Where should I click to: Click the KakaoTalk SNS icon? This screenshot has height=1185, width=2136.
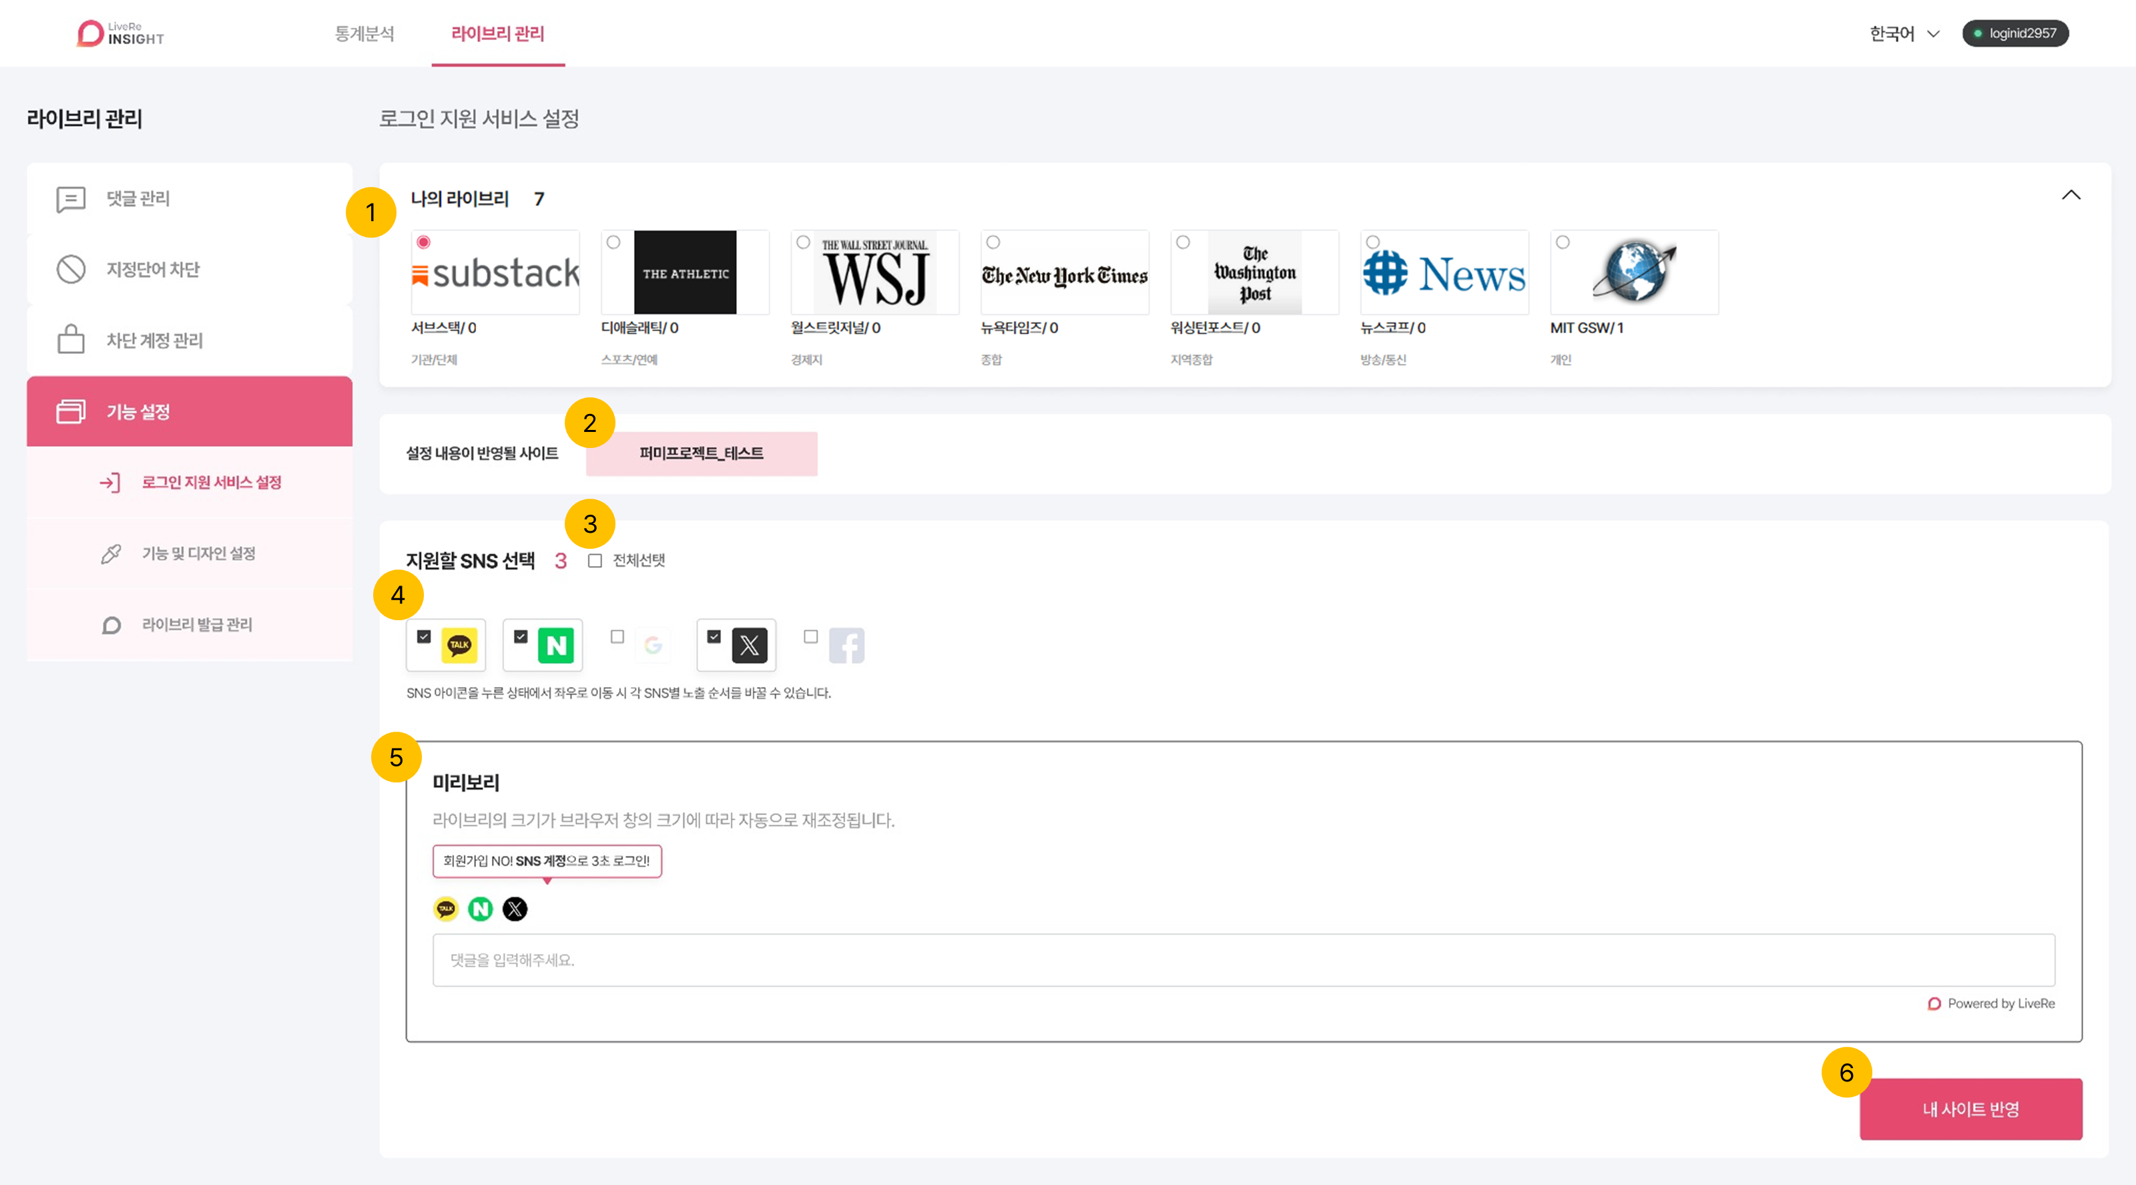459,645
